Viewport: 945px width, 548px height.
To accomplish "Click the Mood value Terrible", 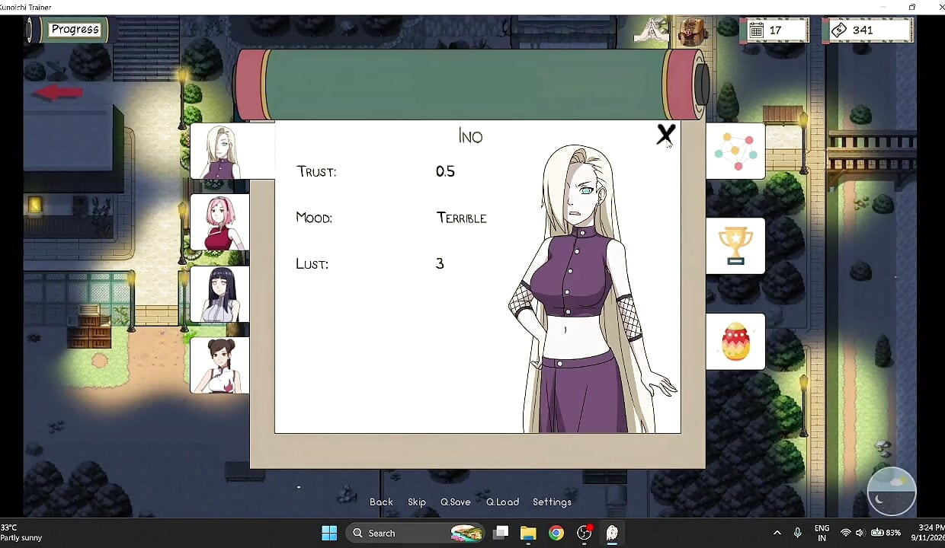I will click(461, 218).
